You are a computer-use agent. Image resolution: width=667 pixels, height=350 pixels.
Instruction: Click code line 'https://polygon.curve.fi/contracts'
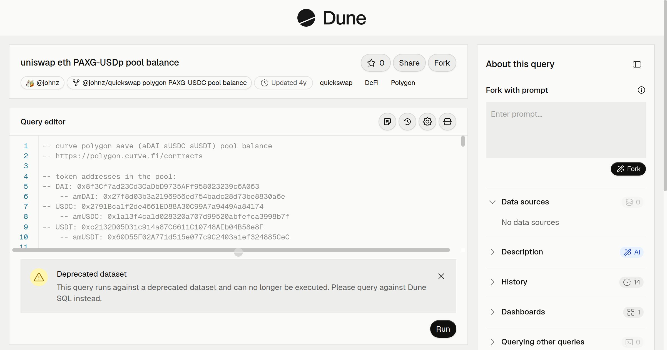point(129,156)
